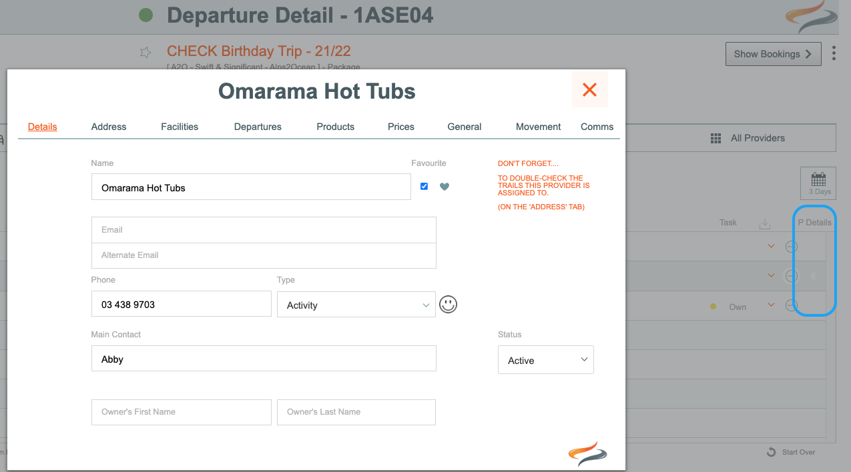851x472 pixels.
Task: Select the Products tab
Action: click(336, 127)
